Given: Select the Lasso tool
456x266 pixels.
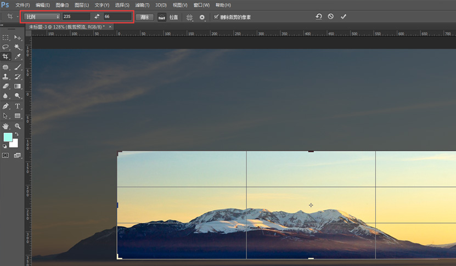Looking at the screenshot, I should click(x=5, y=47).
